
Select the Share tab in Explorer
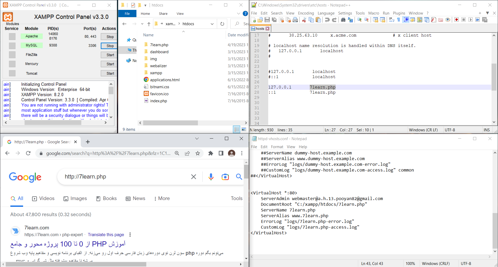pos(163,14)
